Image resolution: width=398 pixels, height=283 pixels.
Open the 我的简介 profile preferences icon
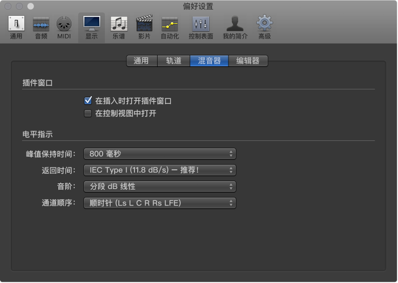(235, 27)
